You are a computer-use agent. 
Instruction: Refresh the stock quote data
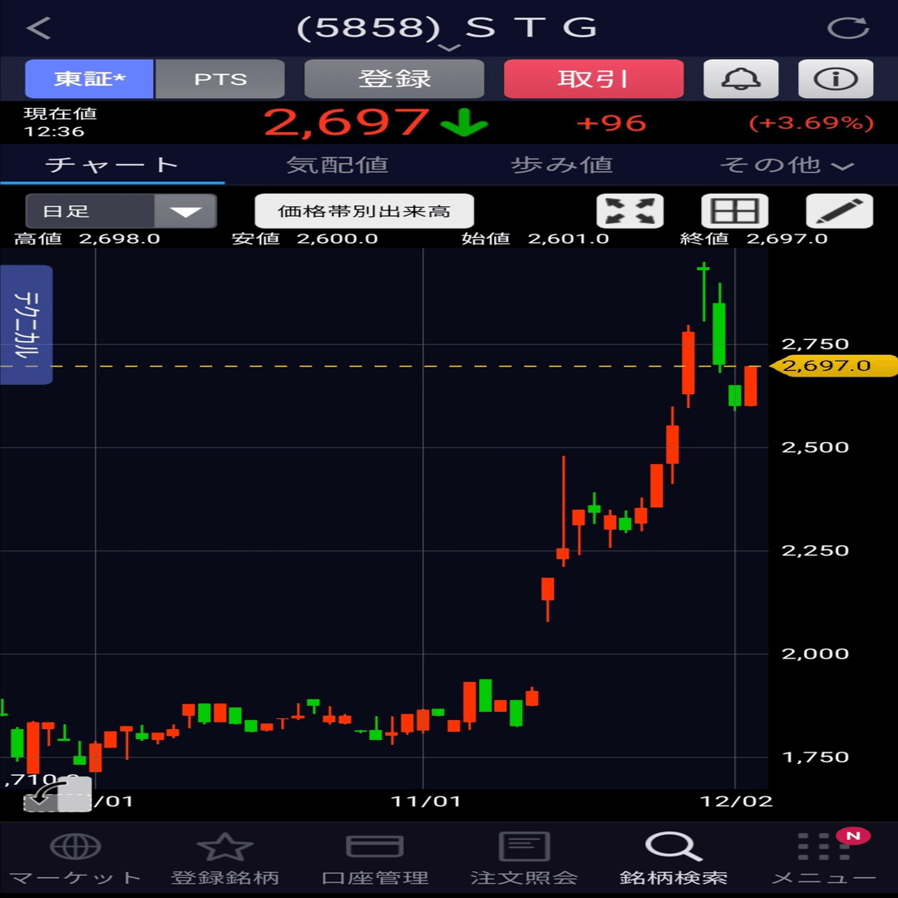coord(848,27)
